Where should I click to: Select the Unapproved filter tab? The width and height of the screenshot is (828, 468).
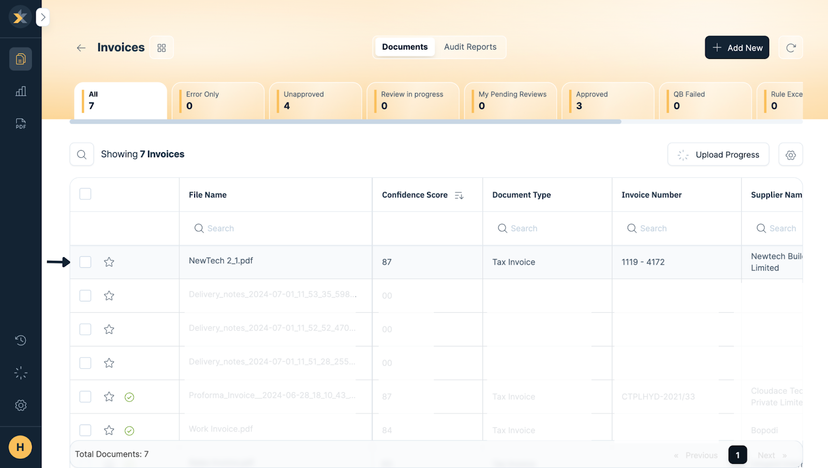point(315,101)
